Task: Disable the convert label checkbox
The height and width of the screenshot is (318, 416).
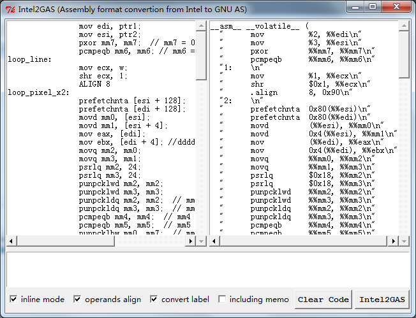Action: (x=154, y=299)
